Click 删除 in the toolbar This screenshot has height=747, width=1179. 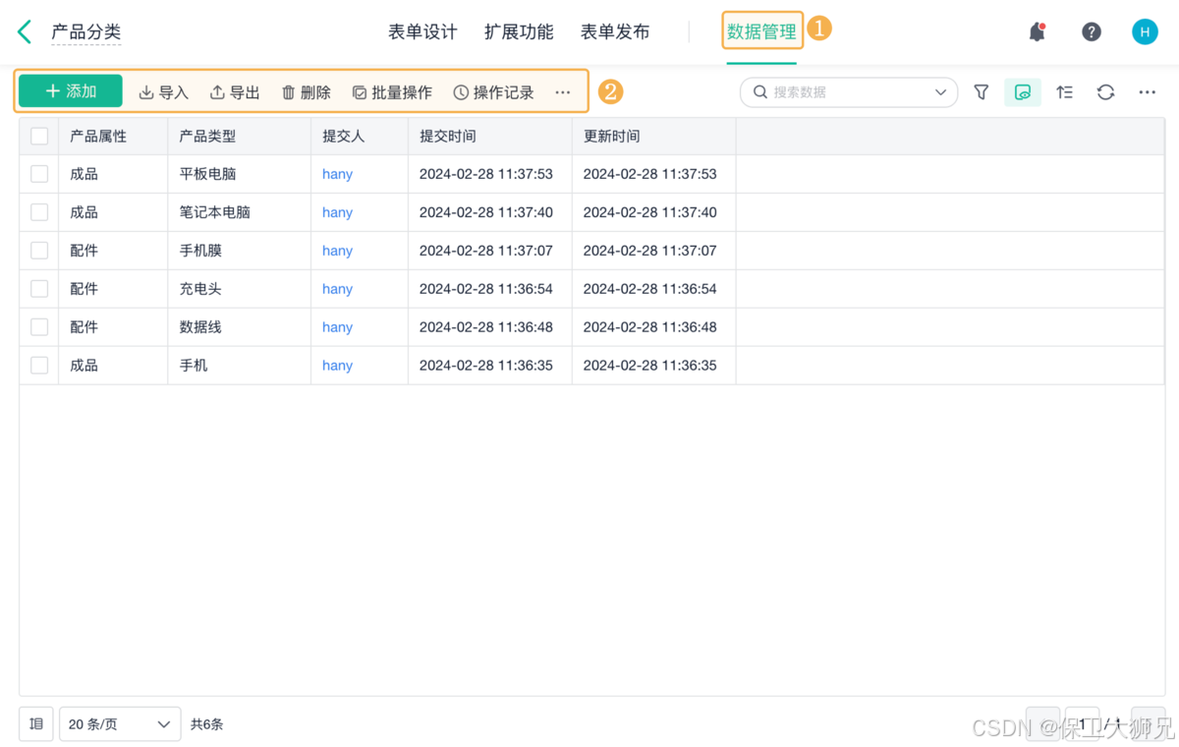coord(306,92)
